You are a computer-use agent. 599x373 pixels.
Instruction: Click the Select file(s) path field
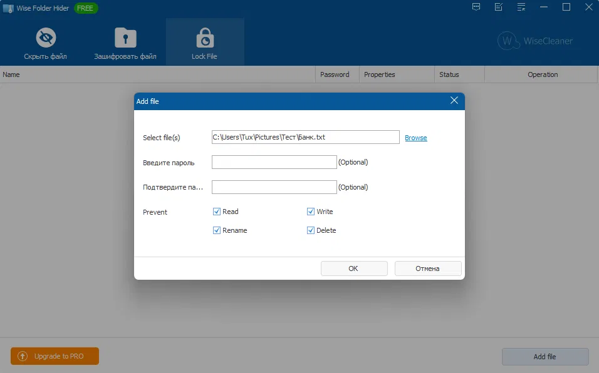[305, 137]
